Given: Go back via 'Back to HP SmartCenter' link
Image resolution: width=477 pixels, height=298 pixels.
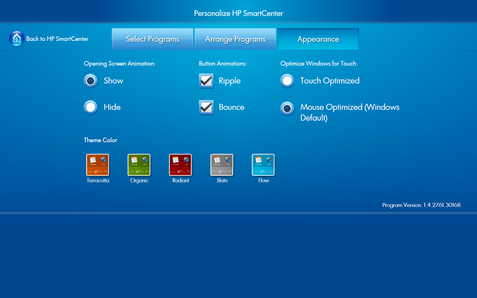Looking at the screenshot, I should click(57, 39).
